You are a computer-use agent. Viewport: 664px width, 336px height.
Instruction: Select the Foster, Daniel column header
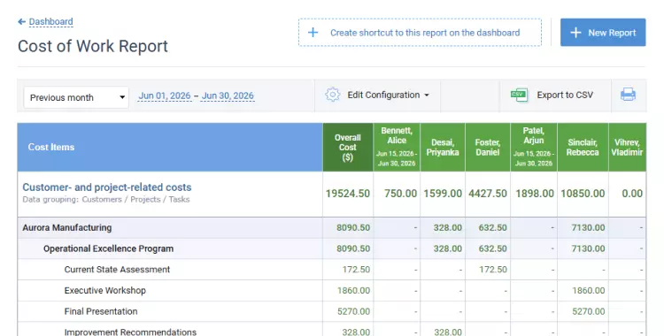(488, 148)
